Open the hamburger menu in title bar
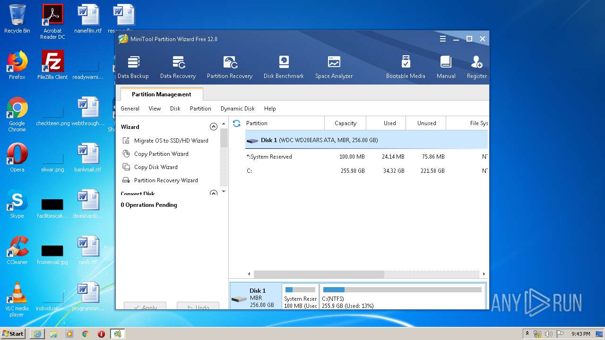The width and height of the screenshot is (605, 340). (442, 39)
